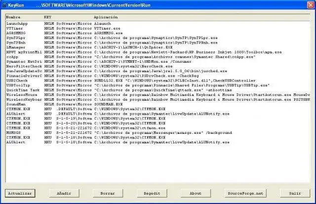This screenshot has width=316, height=204.
Task: Click the KeyRun title bar icon
Action: click(x=4, y=5)
